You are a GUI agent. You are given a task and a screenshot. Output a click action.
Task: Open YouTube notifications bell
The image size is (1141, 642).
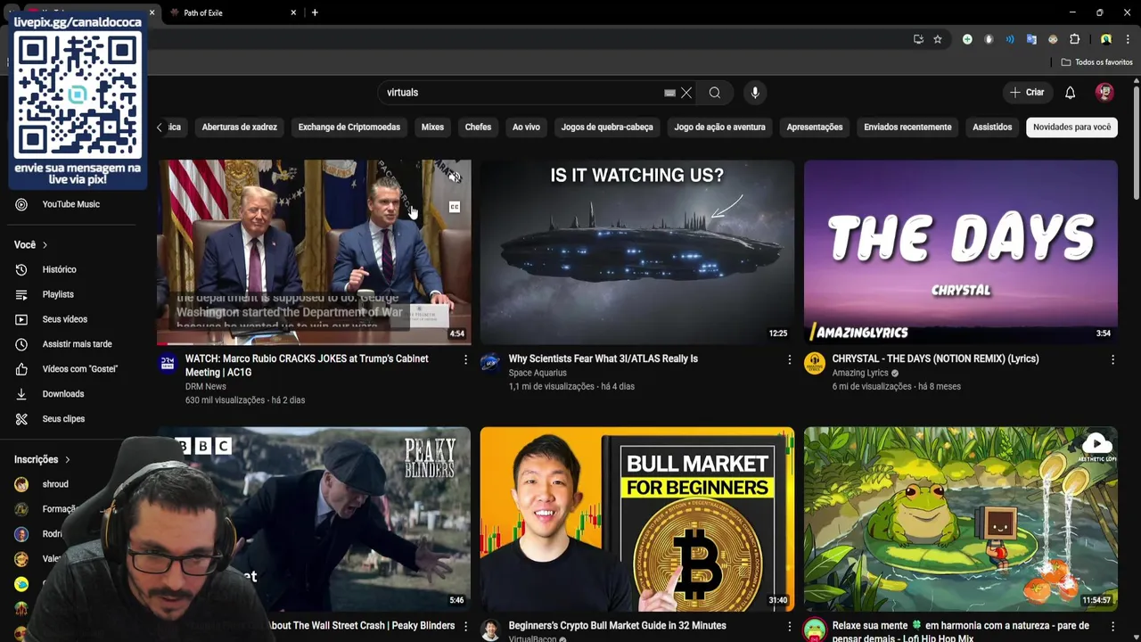click(x=1070, y=93)
